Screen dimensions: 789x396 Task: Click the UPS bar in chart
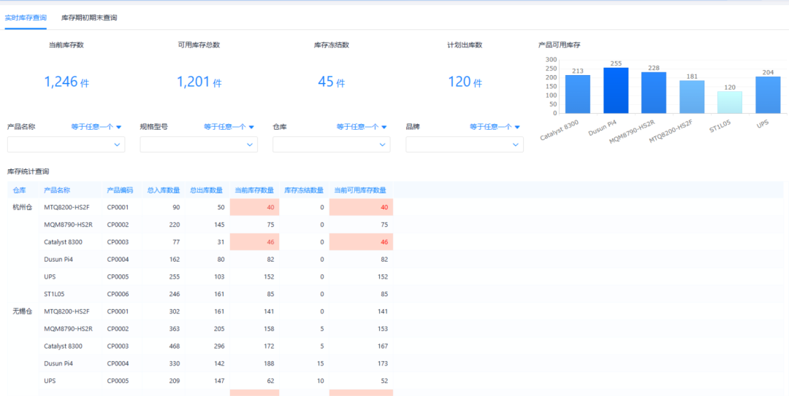tap(768, 95)
